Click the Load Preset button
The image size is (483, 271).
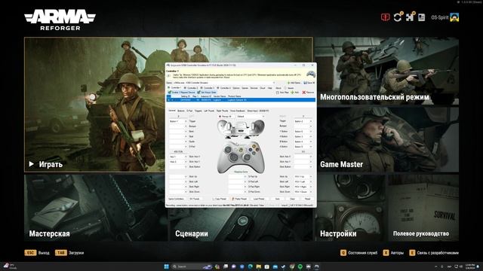[x=259, y=199]
